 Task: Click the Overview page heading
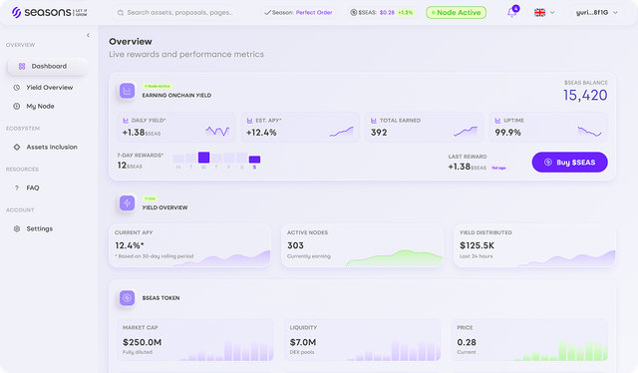tap(131, 42)
